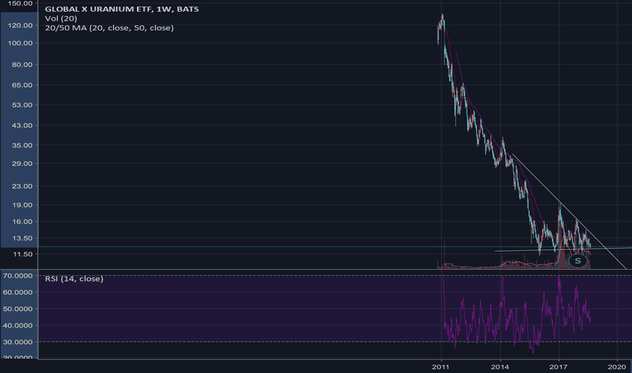Viewport: 632px width, 373px height.
Task: Click the 80.00 price axis label
Action: tap(22, 64)
